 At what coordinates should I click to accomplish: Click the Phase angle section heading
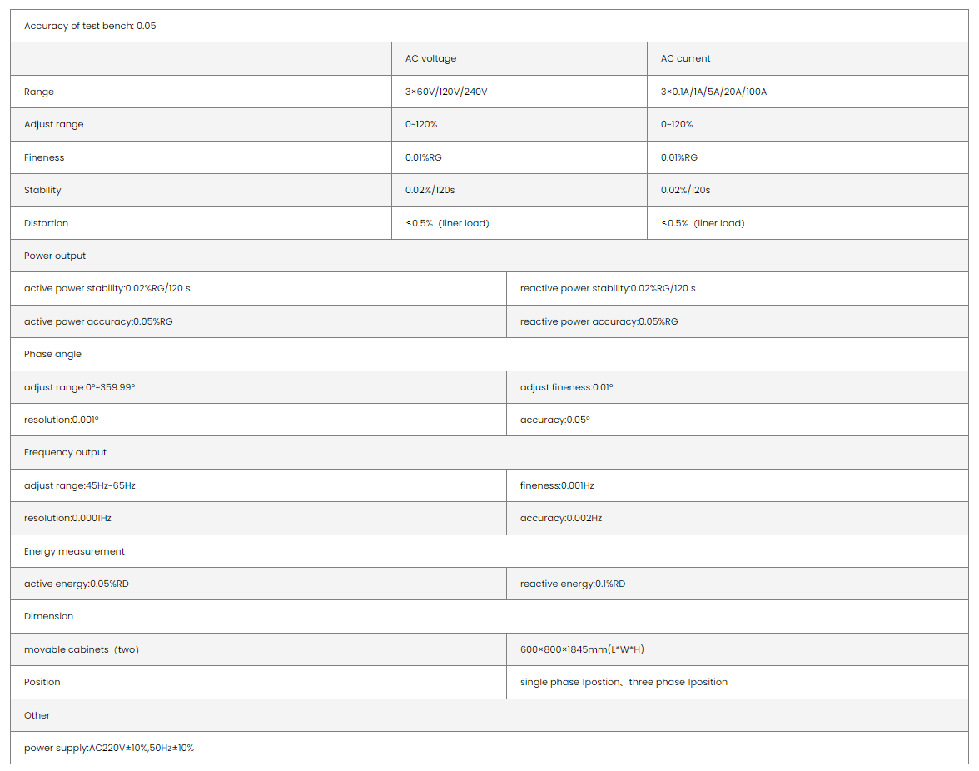pos(53,354)
